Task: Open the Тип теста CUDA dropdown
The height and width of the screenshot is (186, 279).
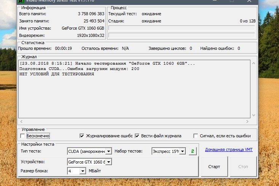Action: 108,151
